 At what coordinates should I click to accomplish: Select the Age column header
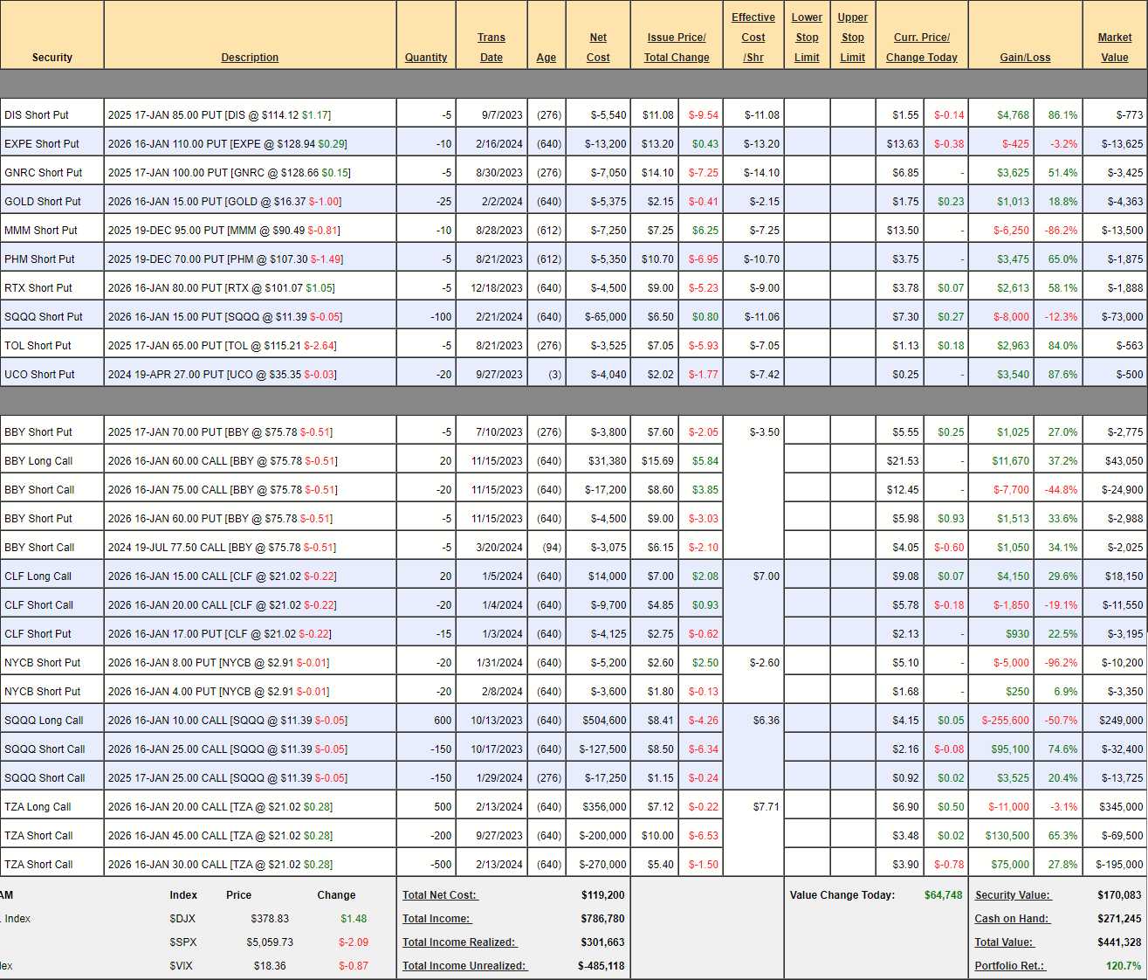point(547,58)
